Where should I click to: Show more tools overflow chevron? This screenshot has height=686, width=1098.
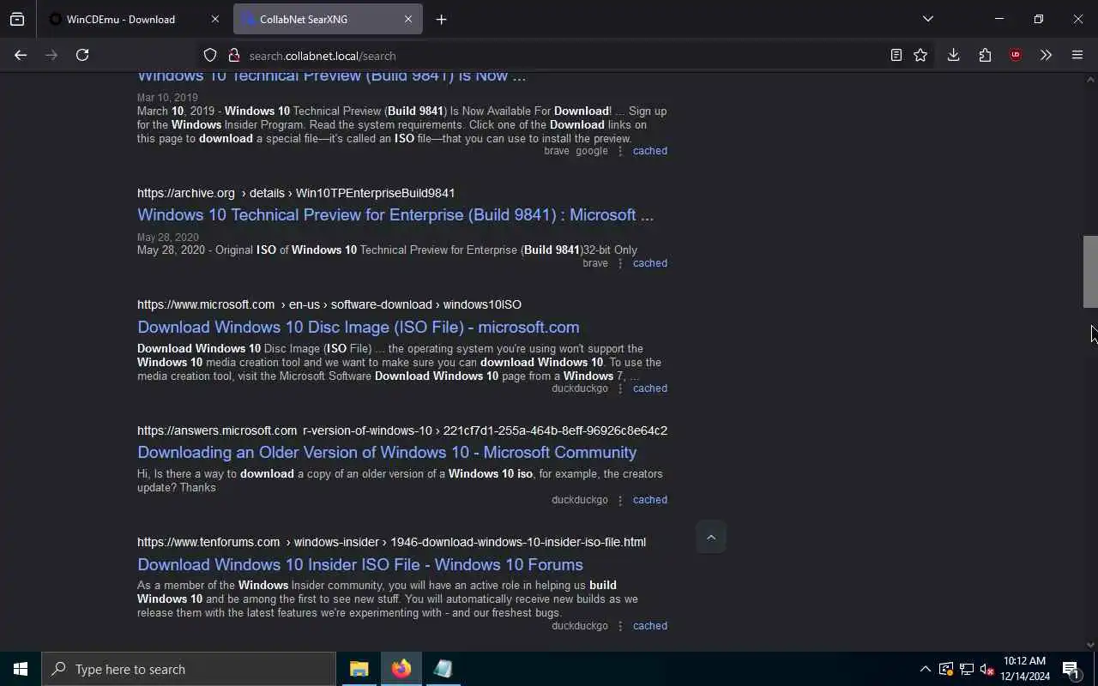click(x=1046, y=55)
